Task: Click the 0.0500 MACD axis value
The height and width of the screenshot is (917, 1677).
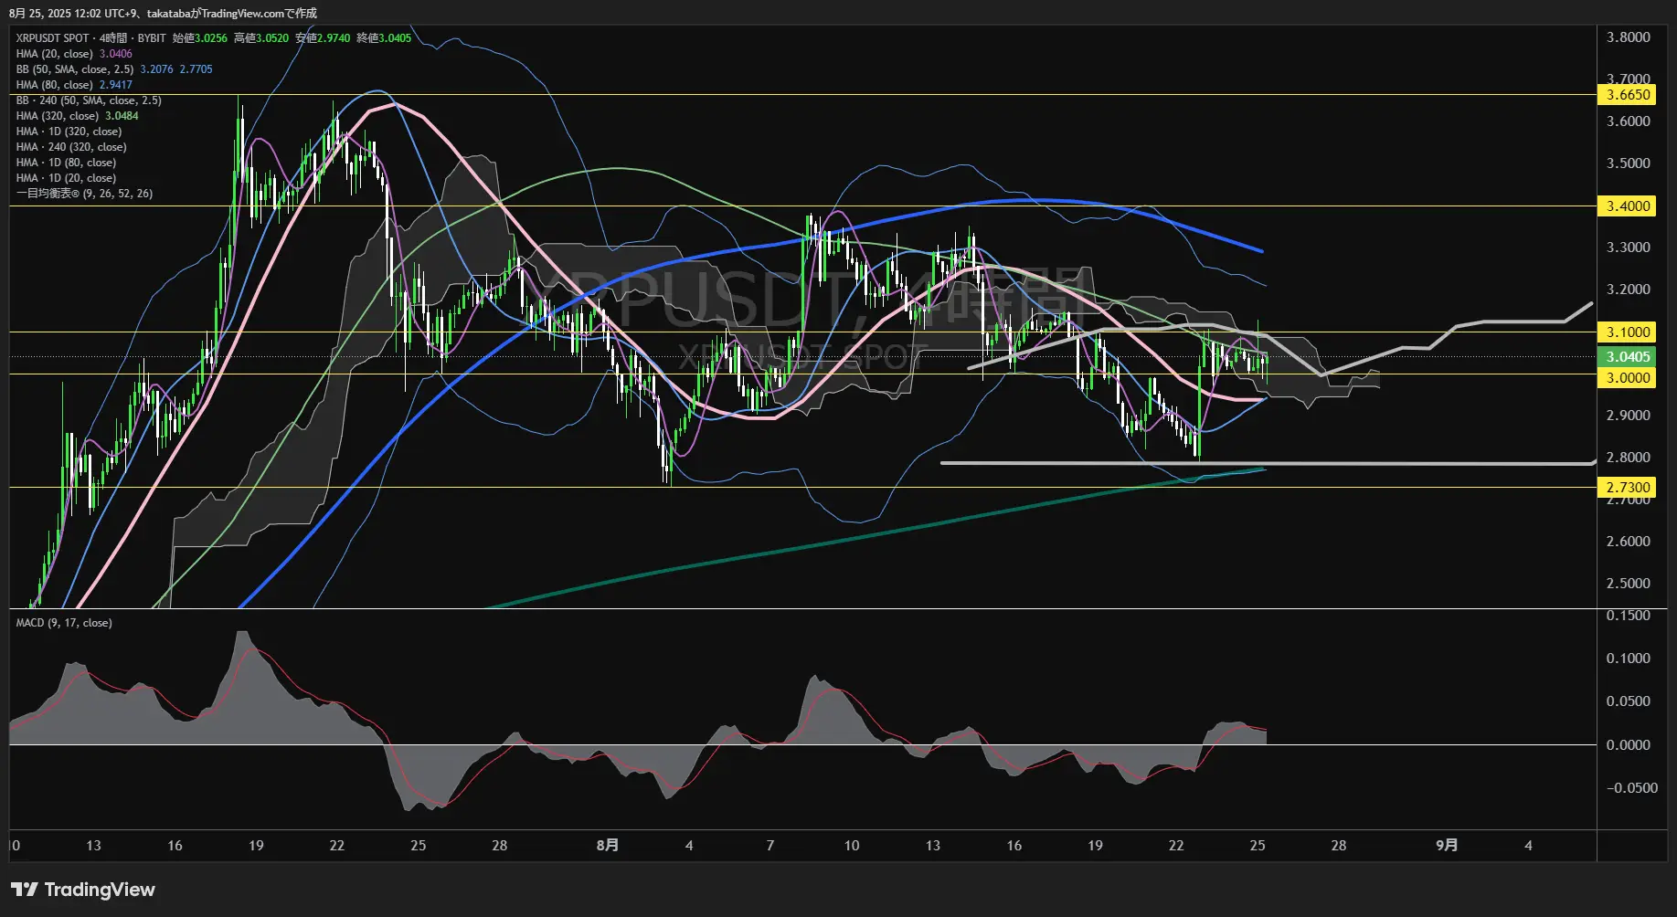Action: (1628, 701)
